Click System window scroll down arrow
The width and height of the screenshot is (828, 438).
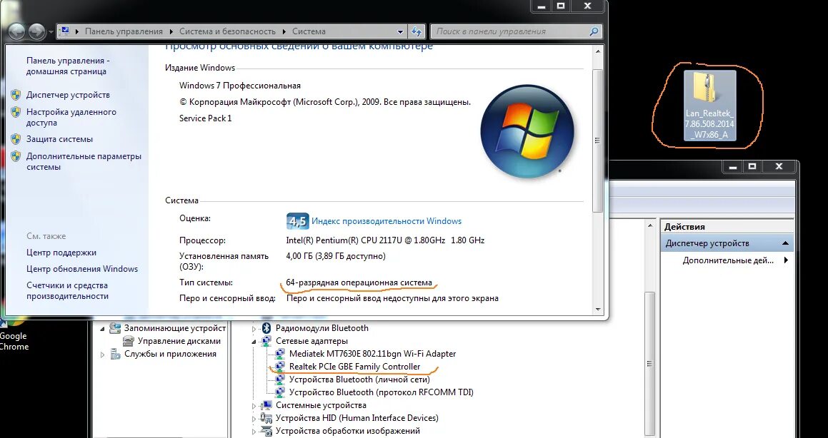point(598,310)
